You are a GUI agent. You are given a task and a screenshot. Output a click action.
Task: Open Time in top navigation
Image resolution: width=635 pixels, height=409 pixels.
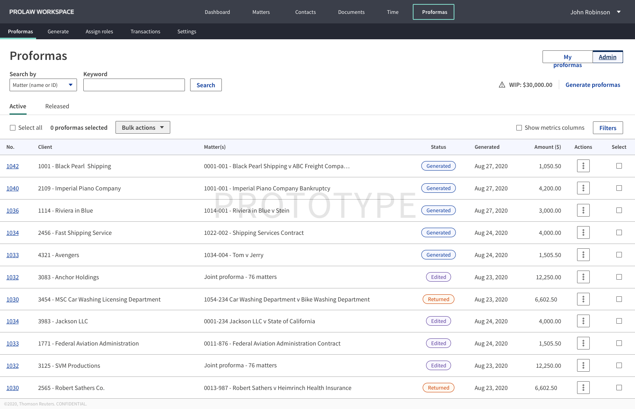(393, 12)
